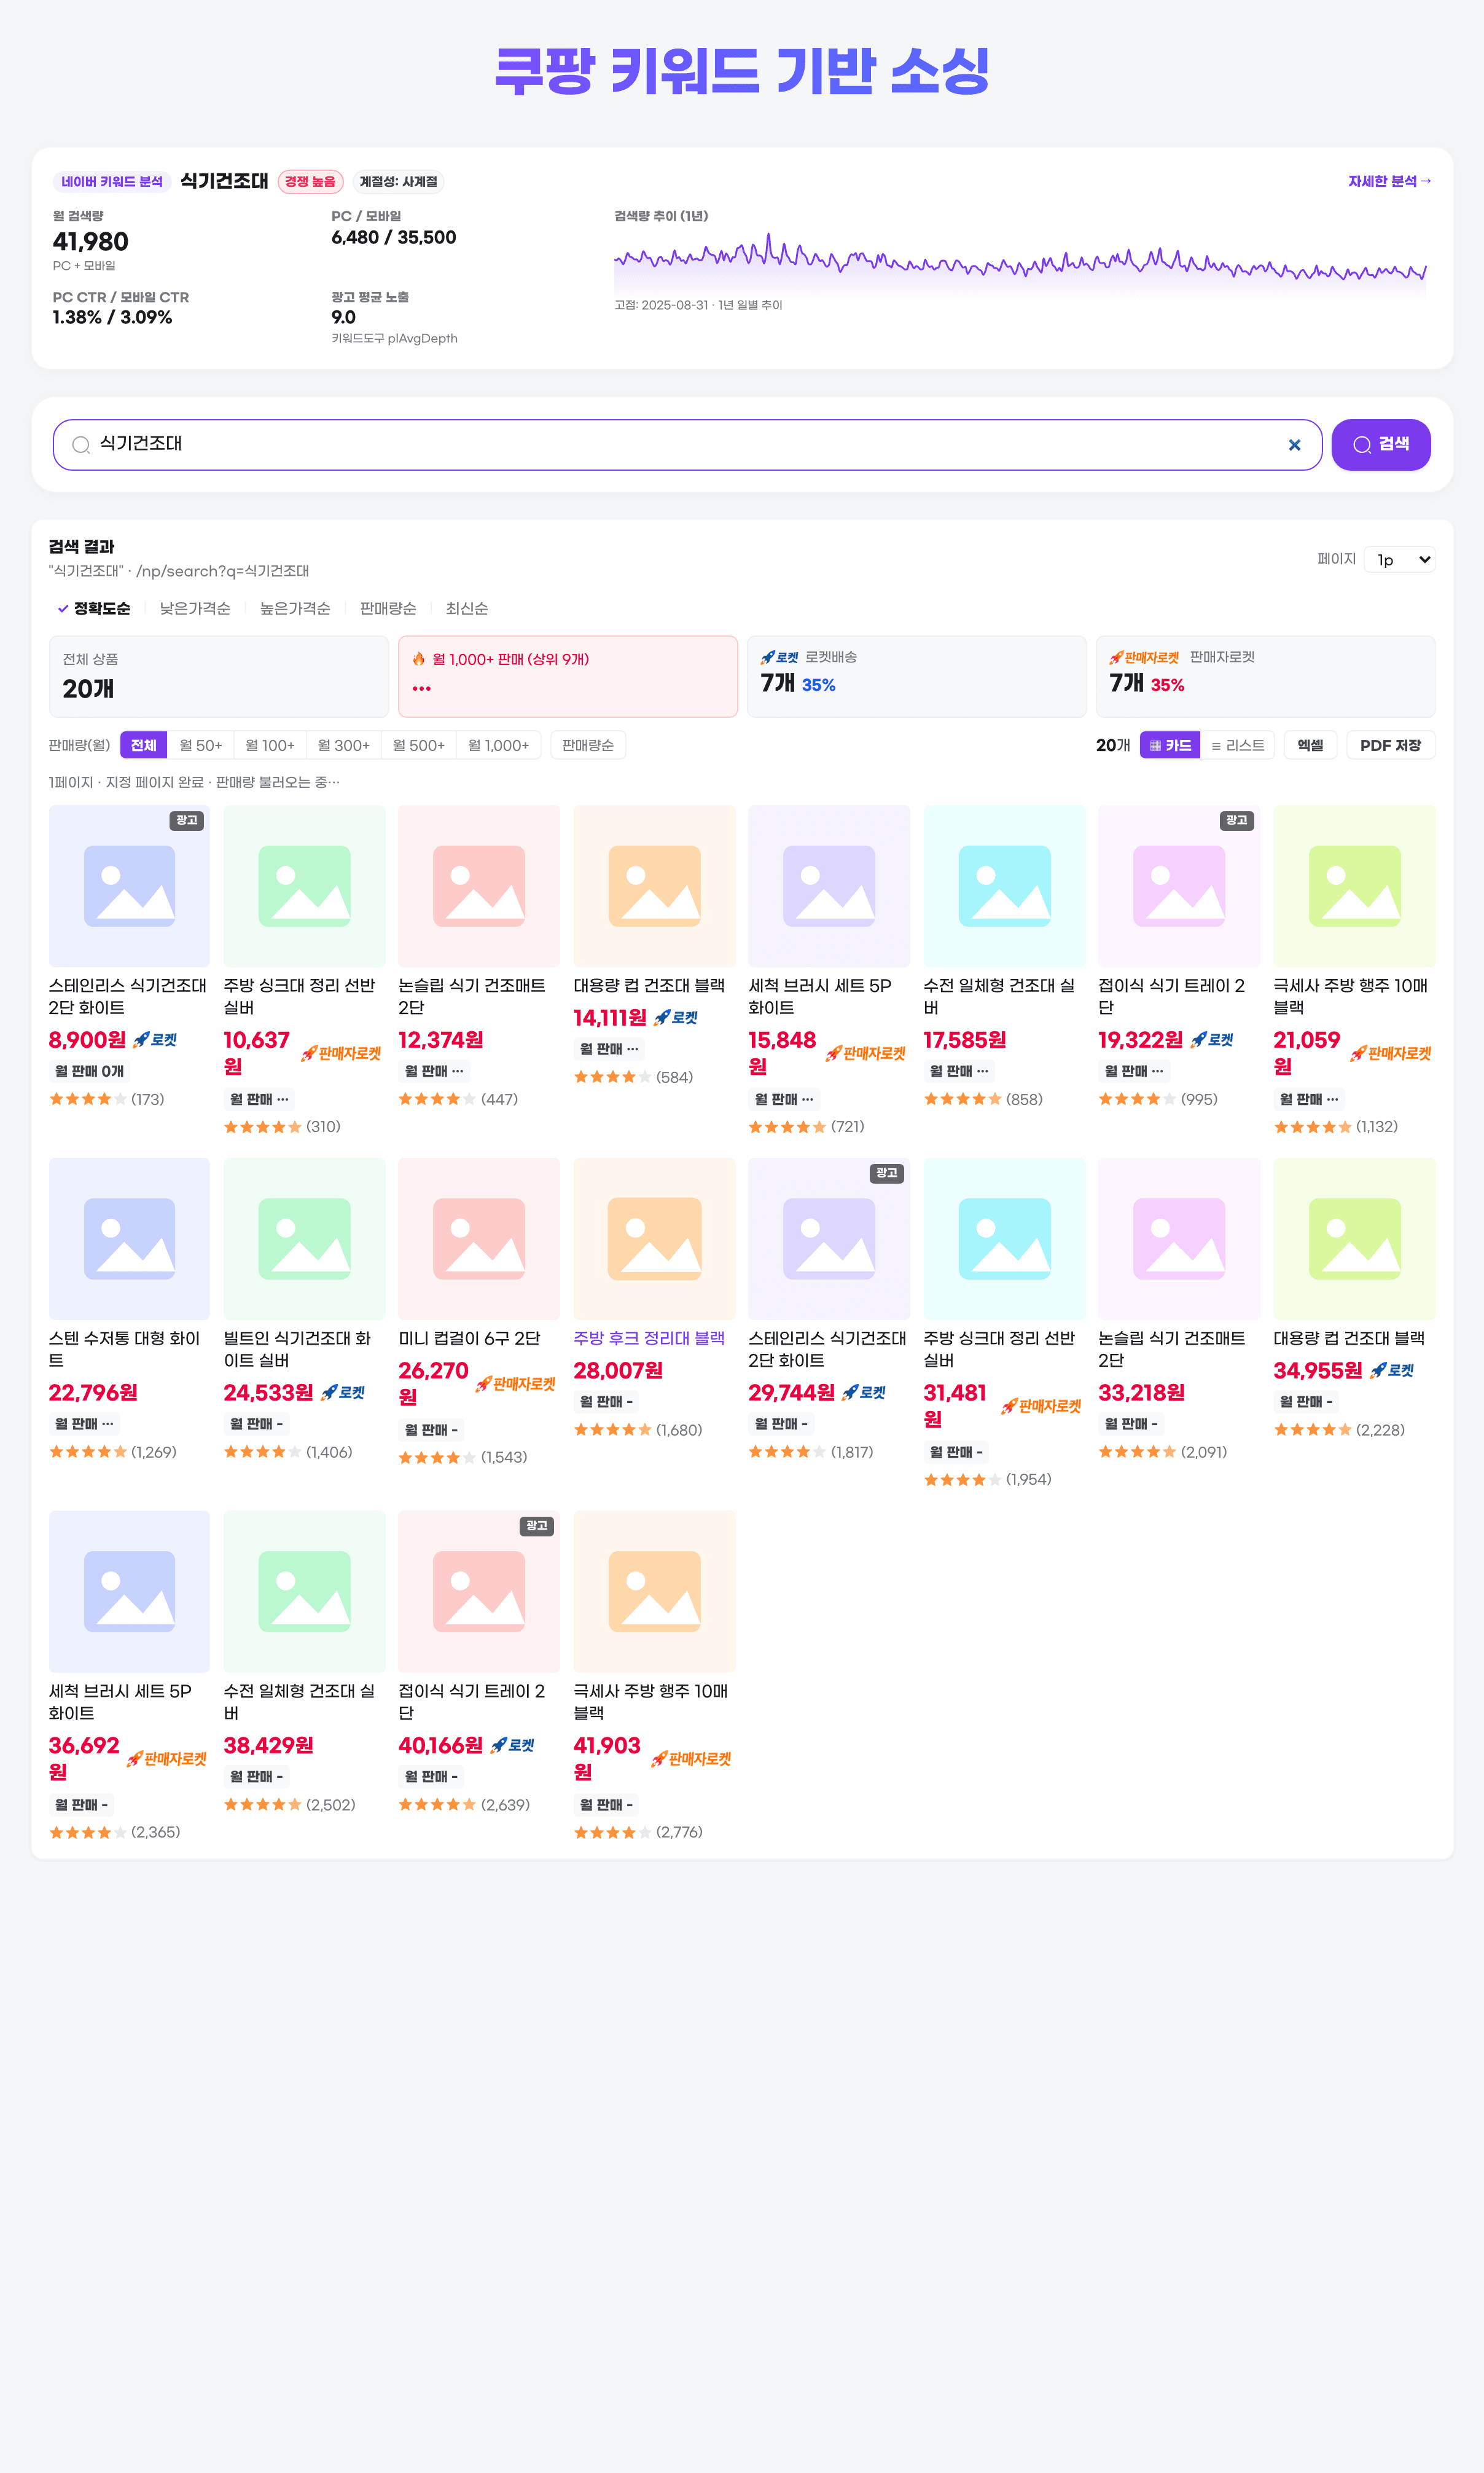The width and height of the screenshot is (1484, 2473).
Task: Sort by 최신순
Action: coord(467,608)
